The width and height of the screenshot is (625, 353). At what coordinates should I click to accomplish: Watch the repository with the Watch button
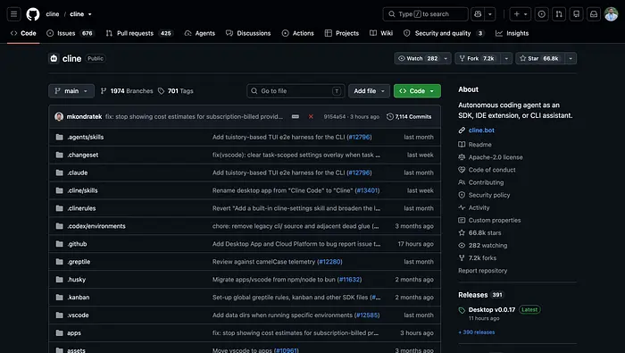pos(418,58)
